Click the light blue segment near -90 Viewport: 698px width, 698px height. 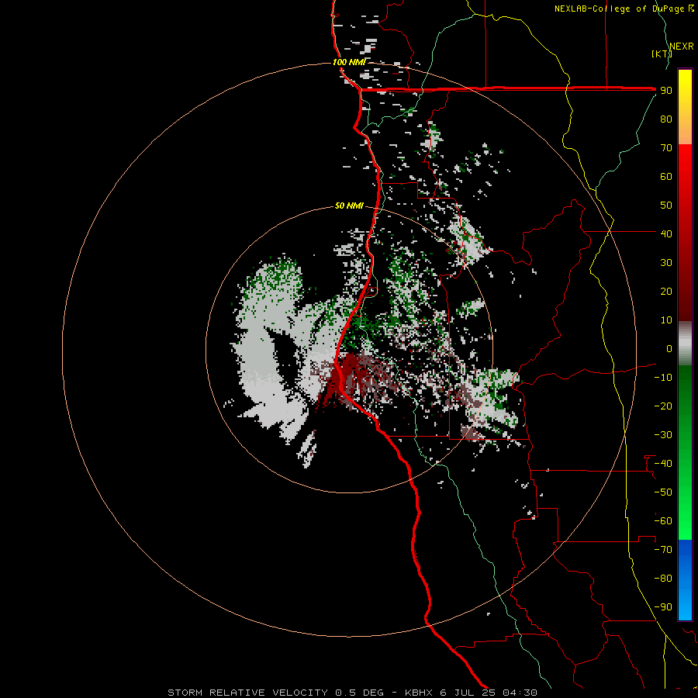coord(685,606)
